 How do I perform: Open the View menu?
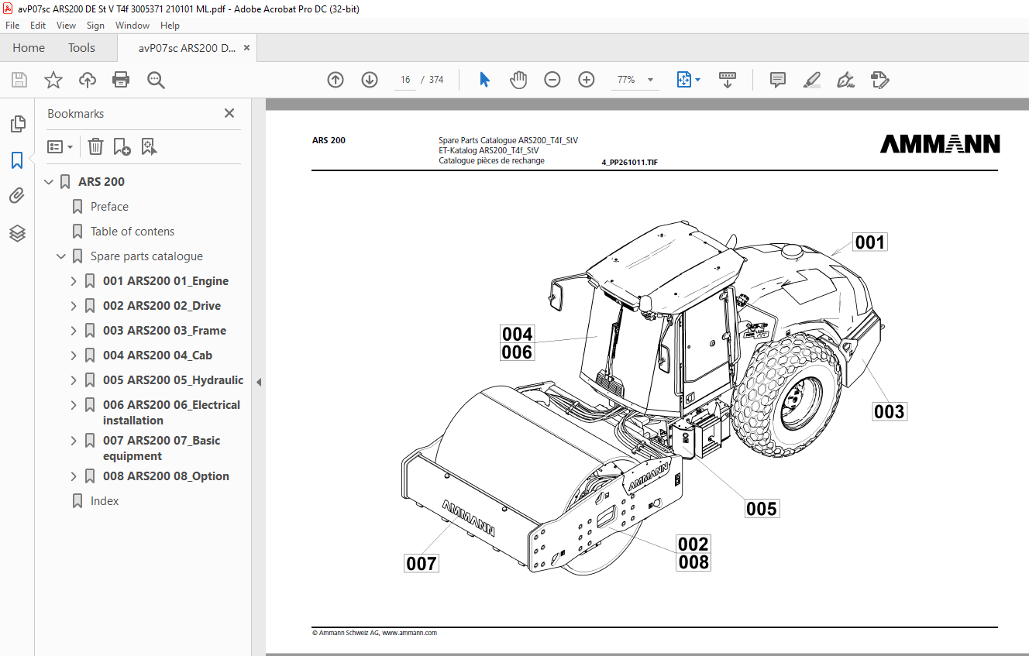point(66,26)
